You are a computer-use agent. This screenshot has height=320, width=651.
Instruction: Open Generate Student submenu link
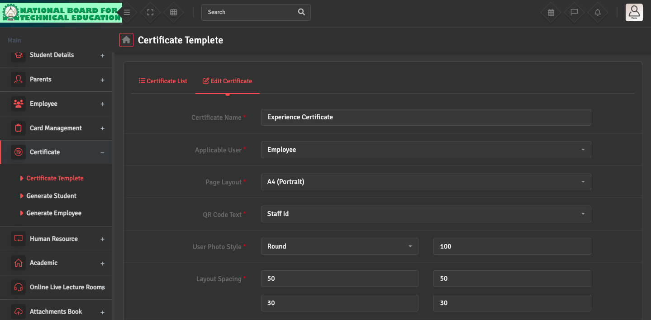point(51,196)
